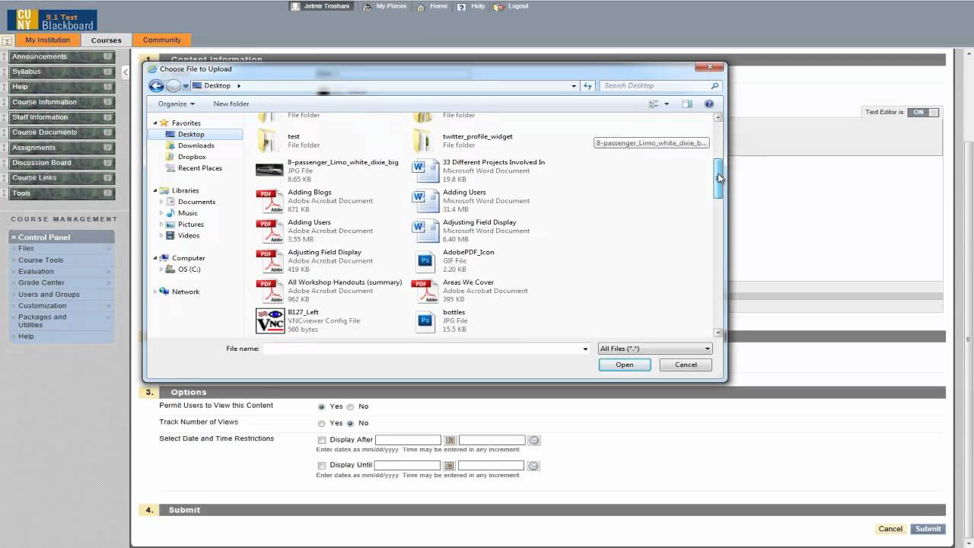Pick the 8-passenger_Limo_white_dixie_big JPG thumbnail
Viewport: 974px width, 548px height.
[269, 170]
